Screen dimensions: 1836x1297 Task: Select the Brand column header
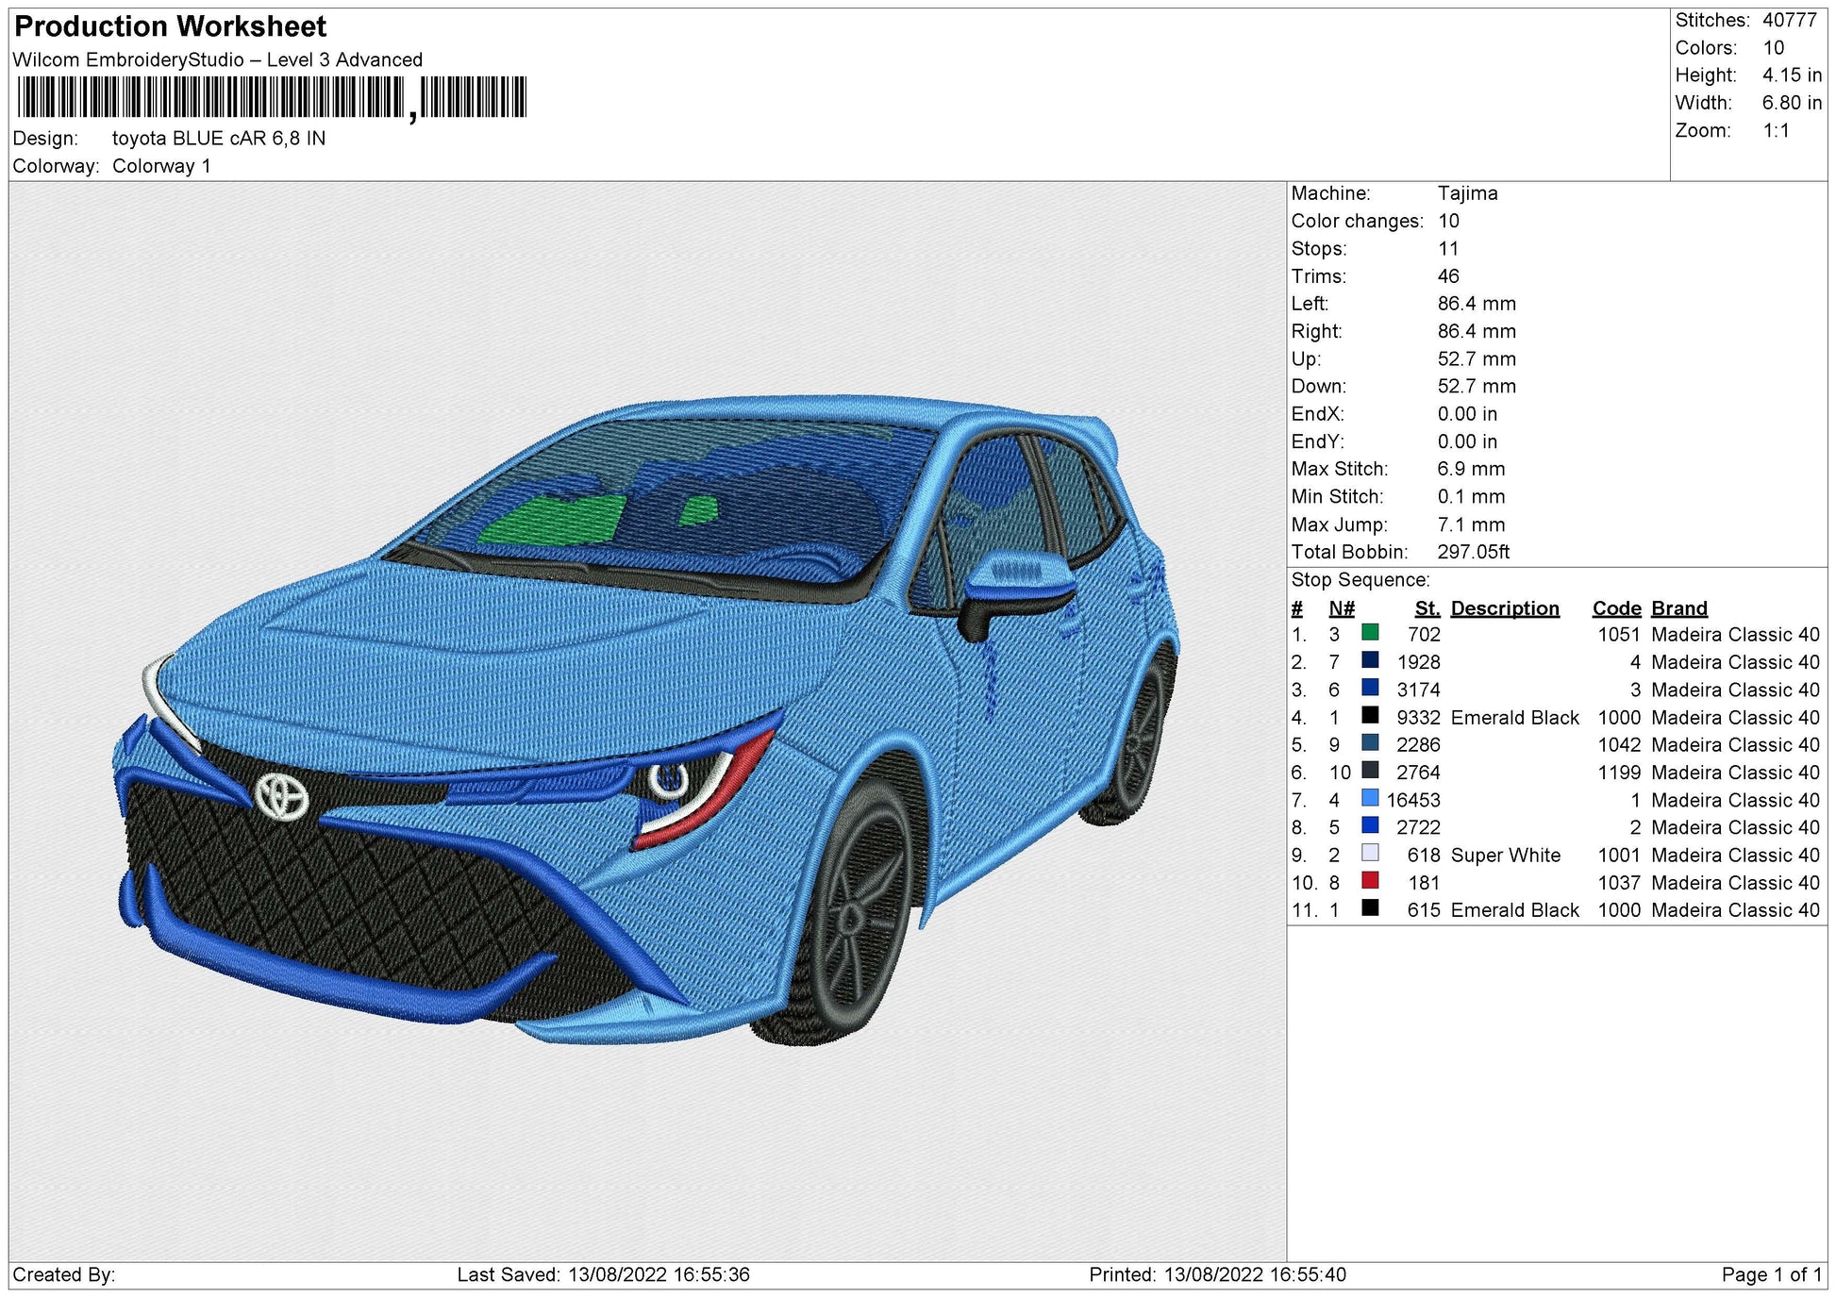click(x=1677, y=608)
